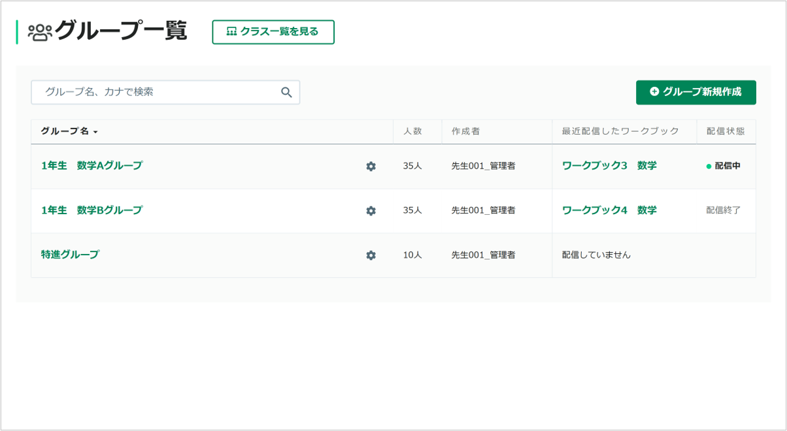787x431 pixels.
Task: Sort by グループ名 column arrow
Action: (x=95, y=132)
